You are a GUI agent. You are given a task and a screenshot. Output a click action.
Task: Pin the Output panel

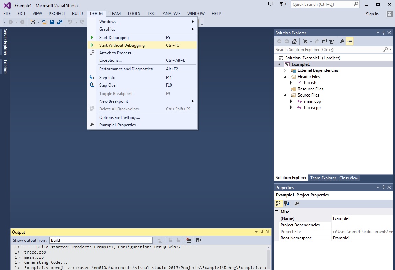(262, 232)
